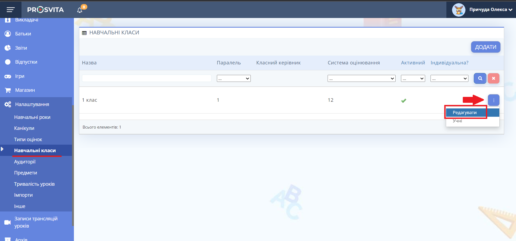Image resolution: width=516 pixels, height=241 pixels.
Task: Open the Паралель filter dropdown
Action: 234,78
